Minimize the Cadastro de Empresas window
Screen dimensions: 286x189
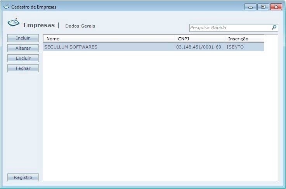point(250,7)
